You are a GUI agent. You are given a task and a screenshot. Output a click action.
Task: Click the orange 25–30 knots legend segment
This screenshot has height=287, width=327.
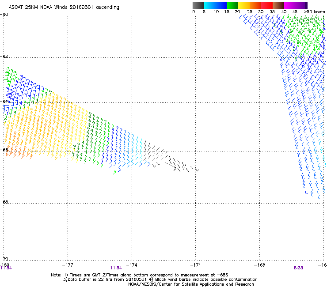point(255,5)
